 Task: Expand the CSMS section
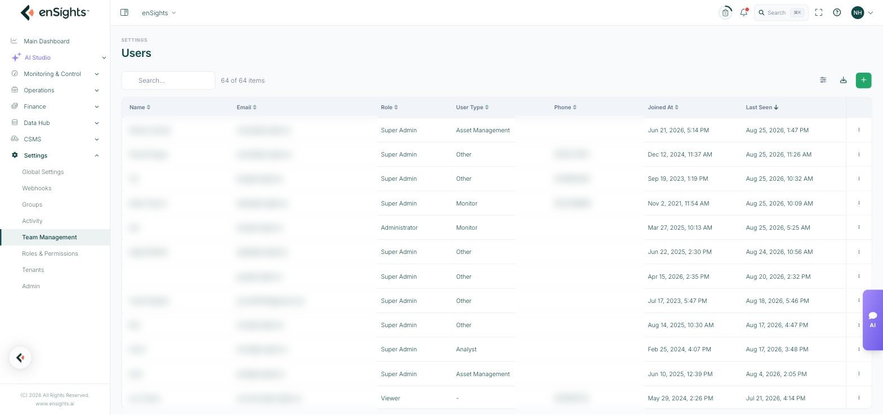point(55,139)
